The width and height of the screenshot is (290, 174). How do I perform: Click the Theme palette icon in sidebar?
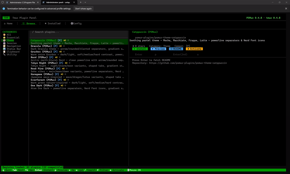coord(4,40)
